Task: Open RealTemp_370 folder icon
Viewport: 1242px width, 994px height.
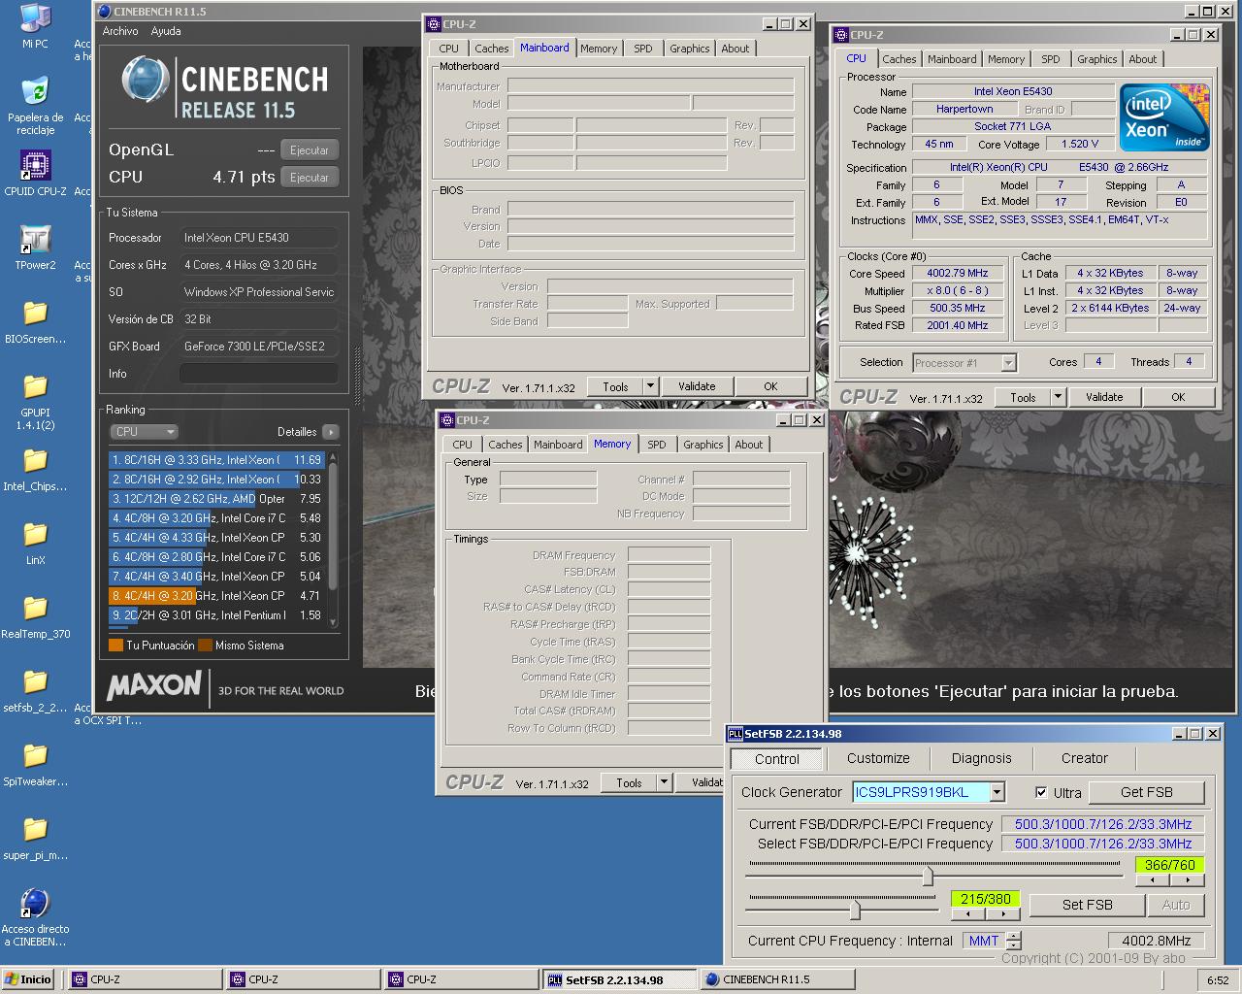Action: (x=35, y=615)
